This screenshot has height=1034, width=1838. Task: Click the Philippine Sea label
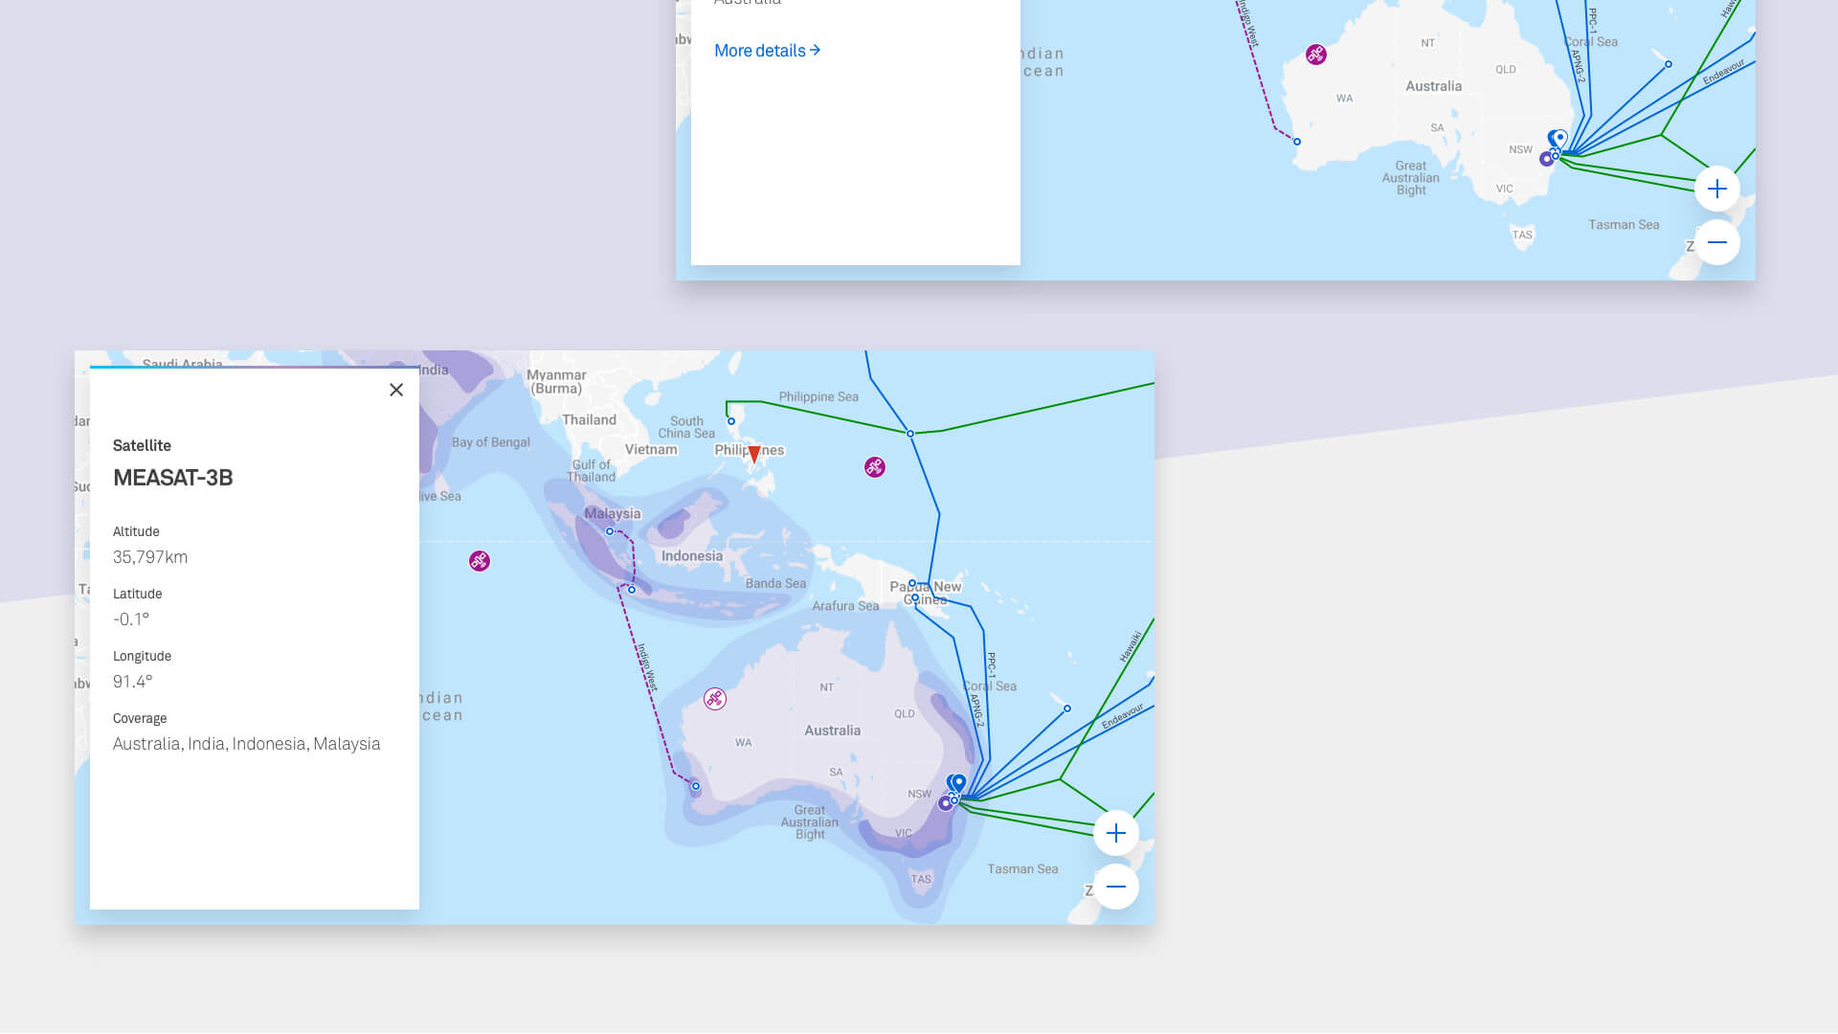tap(818, 397)
